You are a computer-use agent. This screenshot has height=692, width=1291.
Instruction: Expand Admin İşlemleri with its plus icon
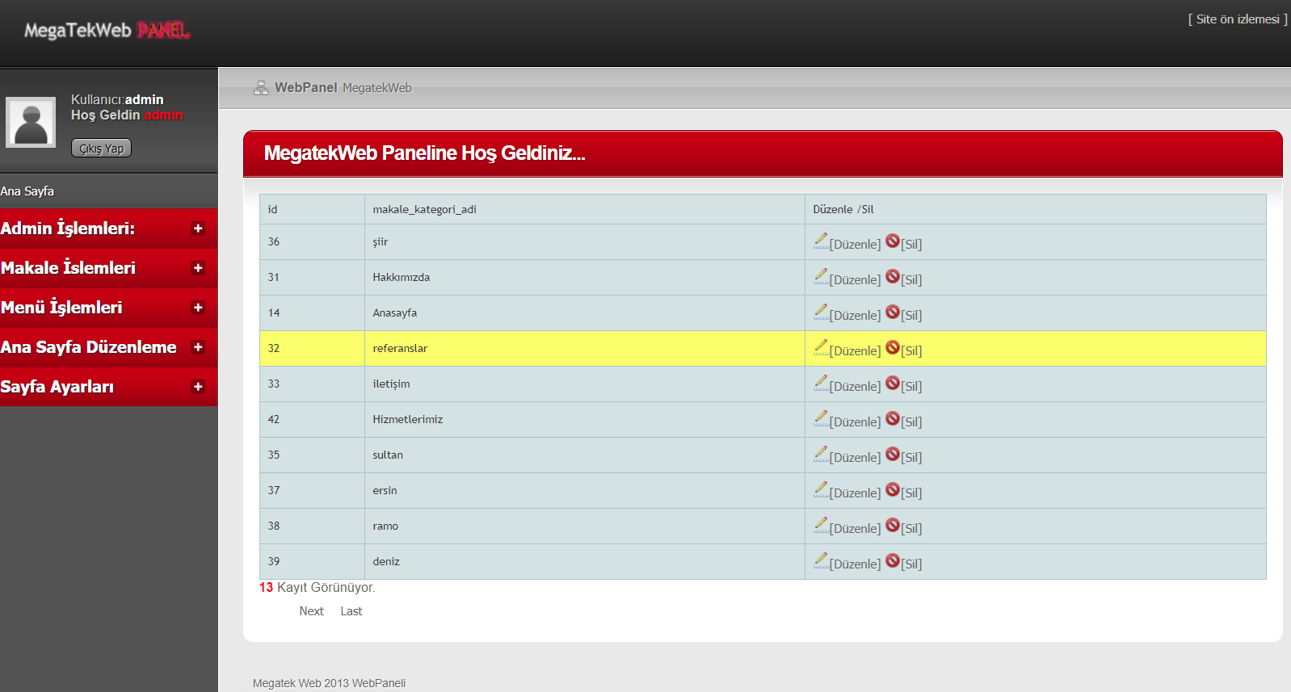pyautogui.click(x=198, y=229)
